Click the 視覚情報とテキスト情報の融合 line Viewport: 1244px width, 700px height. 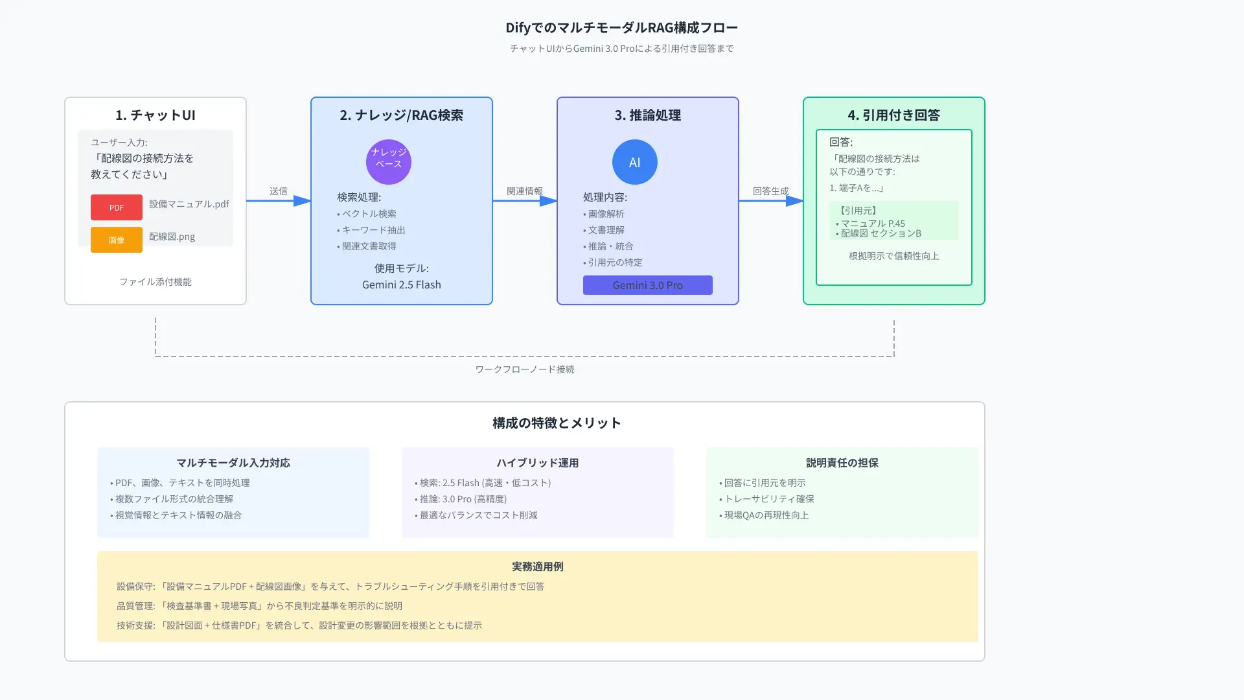176,515
